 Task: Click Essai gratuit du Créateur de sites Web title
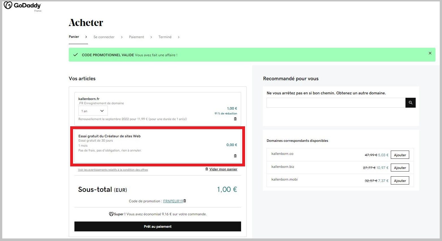tap(110, 136)
